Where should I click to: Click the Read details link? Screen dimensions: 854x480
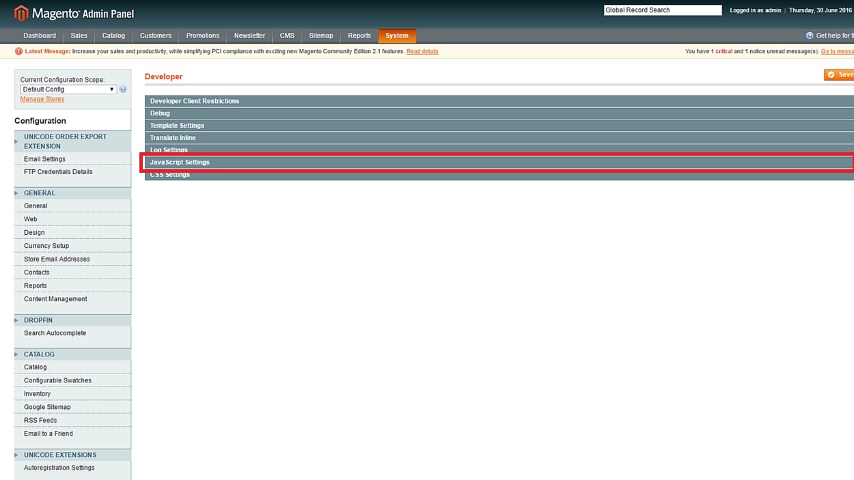coord(422,51)
